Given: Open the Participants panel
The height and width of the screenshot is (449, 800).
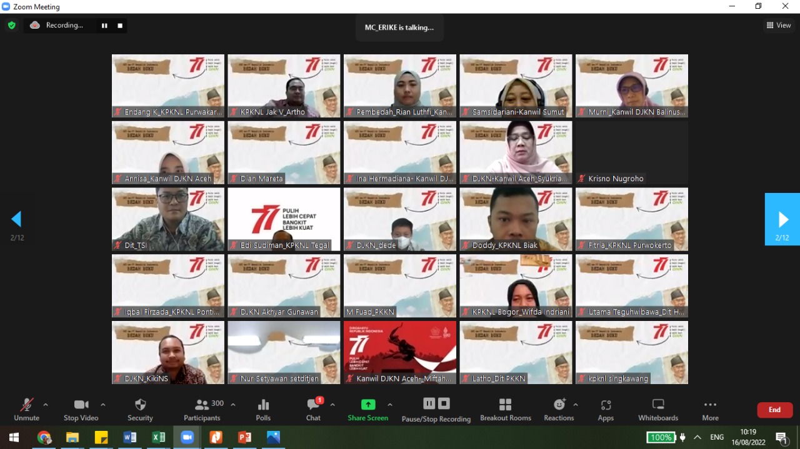Looking at the screenshot, I should [x=202, y=410].
